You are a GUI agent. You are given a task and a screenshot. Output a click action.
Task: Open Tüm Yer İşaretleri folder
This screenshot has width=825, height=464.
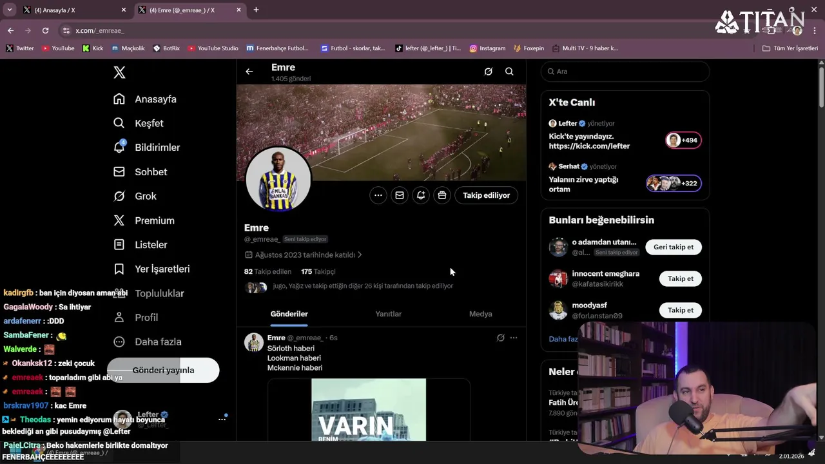click(790, 48)
